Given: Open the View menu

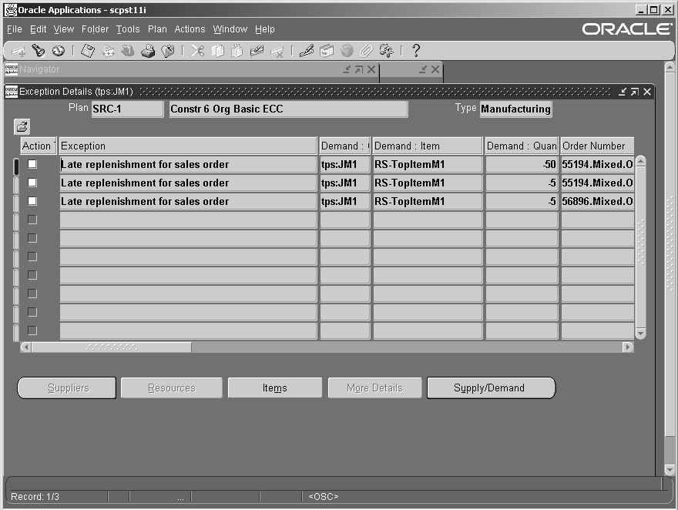Looking at the screenshot, I should [x=63, y=29].
